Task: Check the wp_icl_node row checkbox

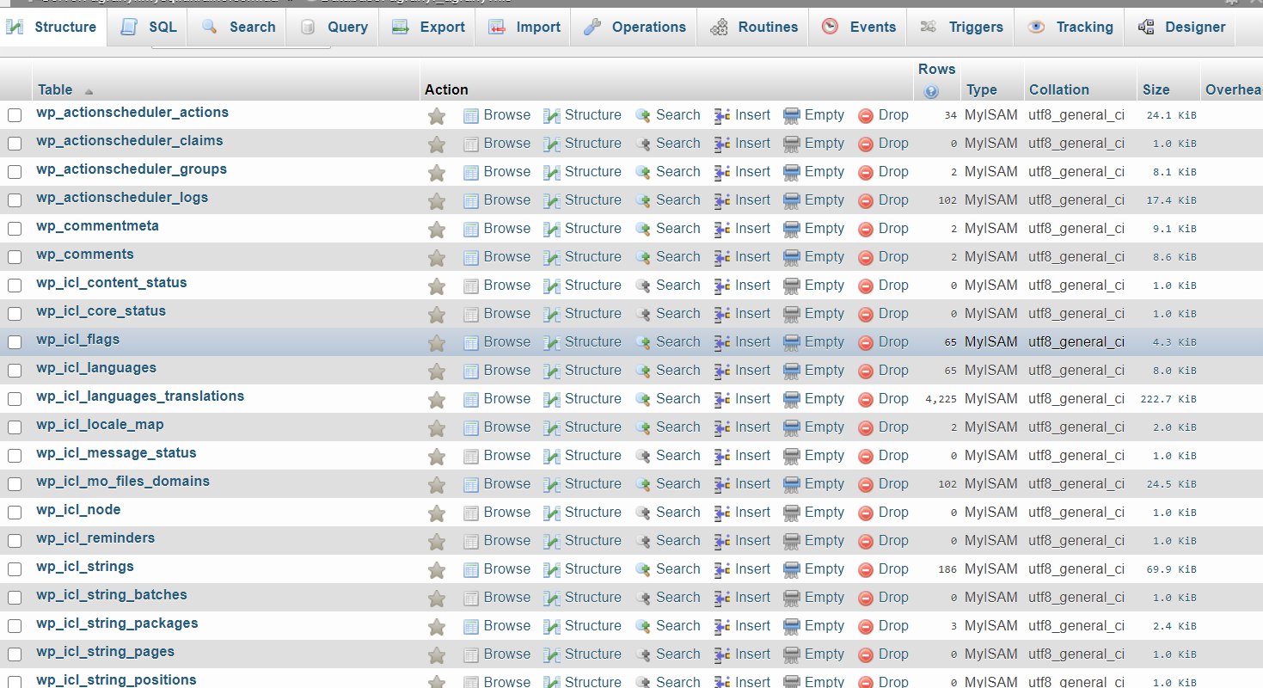Action: coord(15,513)
